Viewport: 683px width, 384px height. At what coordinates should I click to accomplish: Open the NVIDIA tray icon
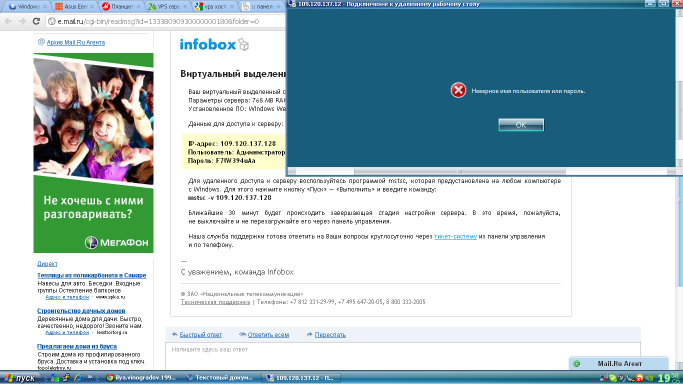click(648, 378)
